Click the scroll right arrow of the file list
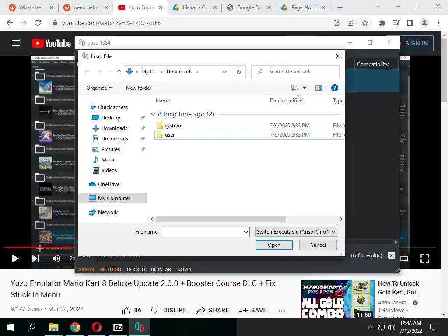This screenshot has width=448, height=336. 341,219
